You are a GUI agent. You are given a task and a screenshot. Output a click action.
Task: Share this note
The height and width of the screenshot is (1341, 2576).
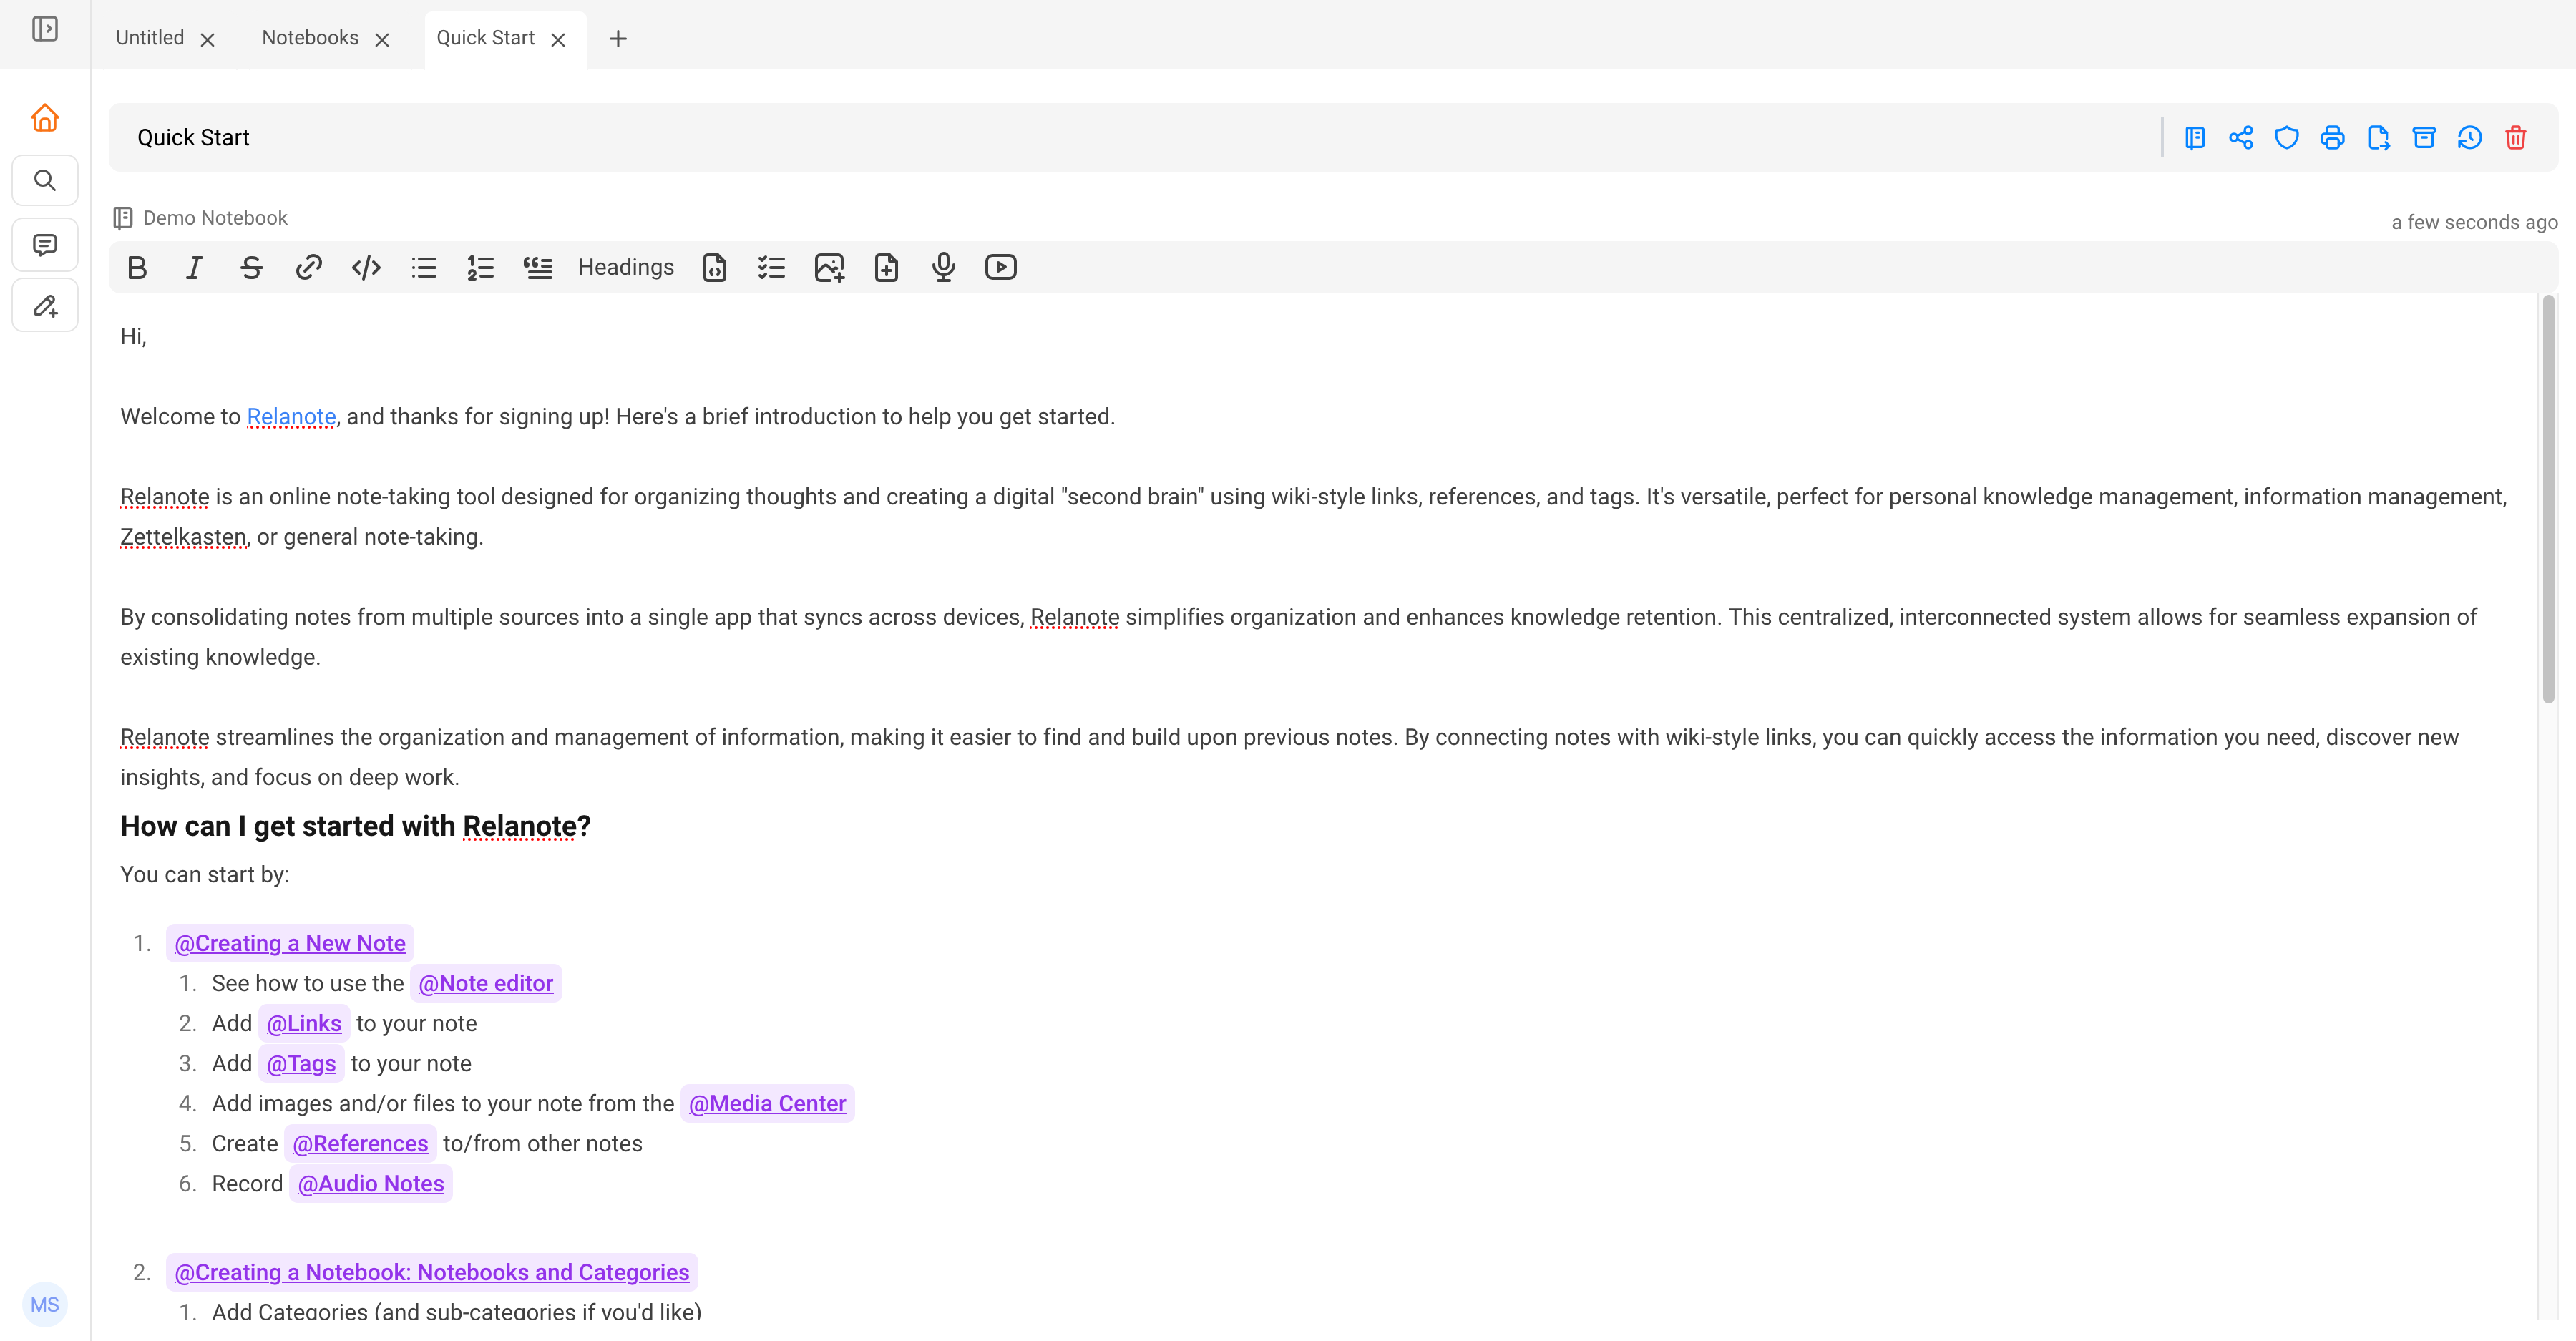[2241, 138]
